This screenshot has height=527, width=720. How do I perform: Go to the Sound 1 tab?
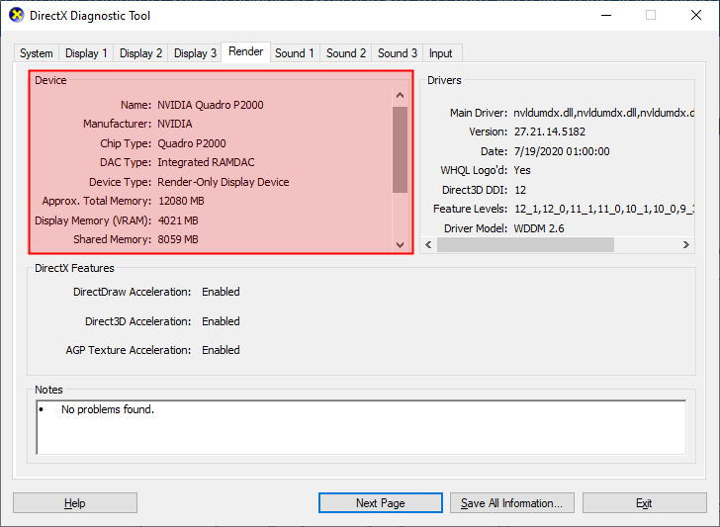(295, 53)
